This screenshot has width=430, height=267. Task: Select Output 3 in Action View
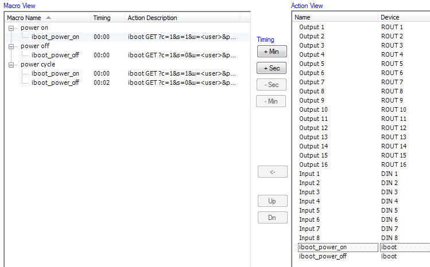[312, 45]
